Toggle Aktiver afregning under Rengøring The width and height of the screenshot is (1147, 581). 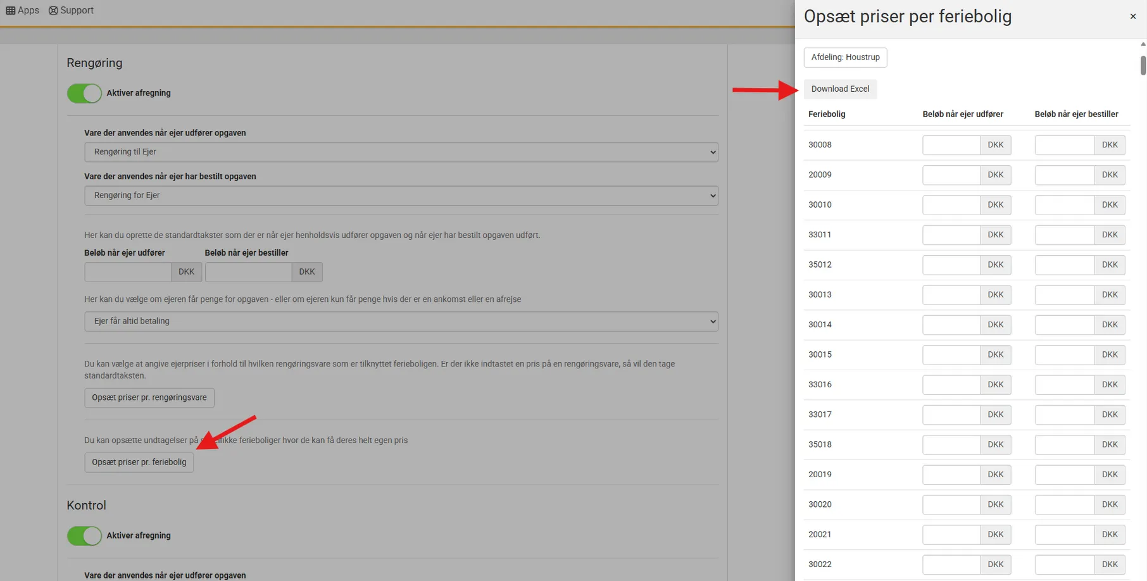(84, 94)
